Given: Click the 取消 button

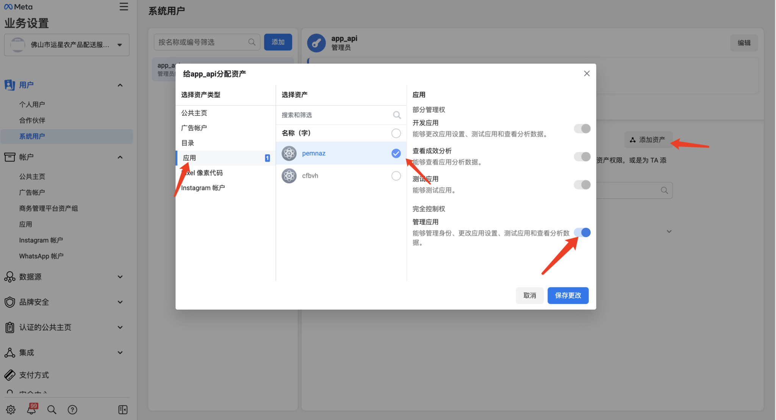Looking at the screenshot, I should click(529, 296).
